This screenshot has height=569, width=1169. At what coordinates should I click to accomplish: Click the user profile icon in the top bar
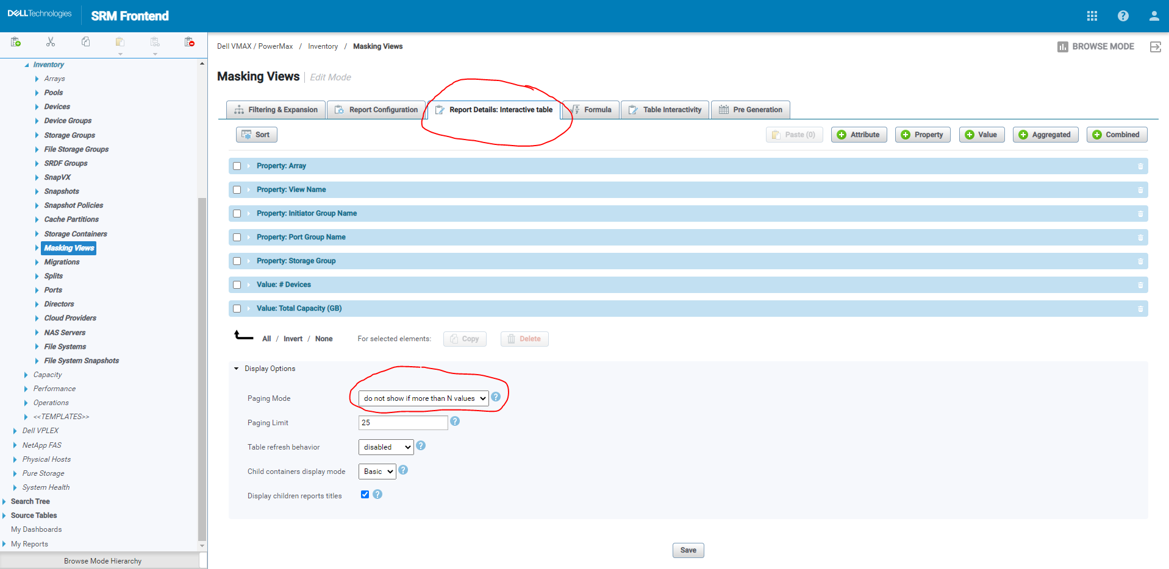coord(1153,15)
